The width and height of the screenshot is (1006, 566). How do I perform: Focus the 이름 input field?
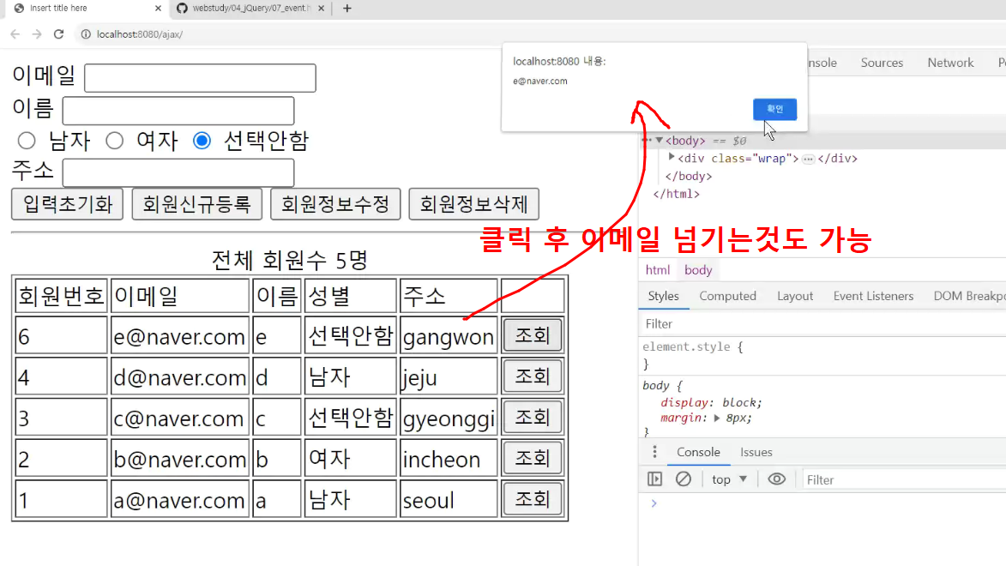[x=178, y=111]
